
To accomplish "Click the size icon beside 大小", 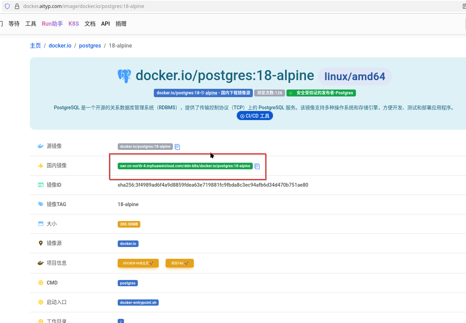I will pyautogui.click(x=41, y=224).
